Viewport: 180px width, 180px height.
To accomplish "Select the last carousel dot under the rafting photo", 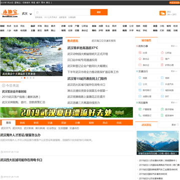I will click(x=33, y=78).
